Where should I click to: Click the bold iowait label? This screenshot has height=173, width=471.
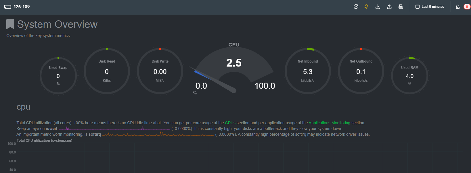pos(51,129)
